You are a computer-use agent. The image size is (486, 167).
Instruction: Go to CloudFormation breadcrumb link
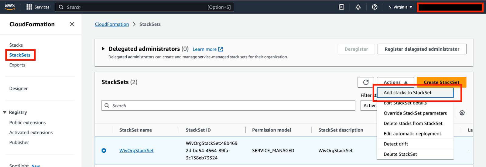pos(112,24)
